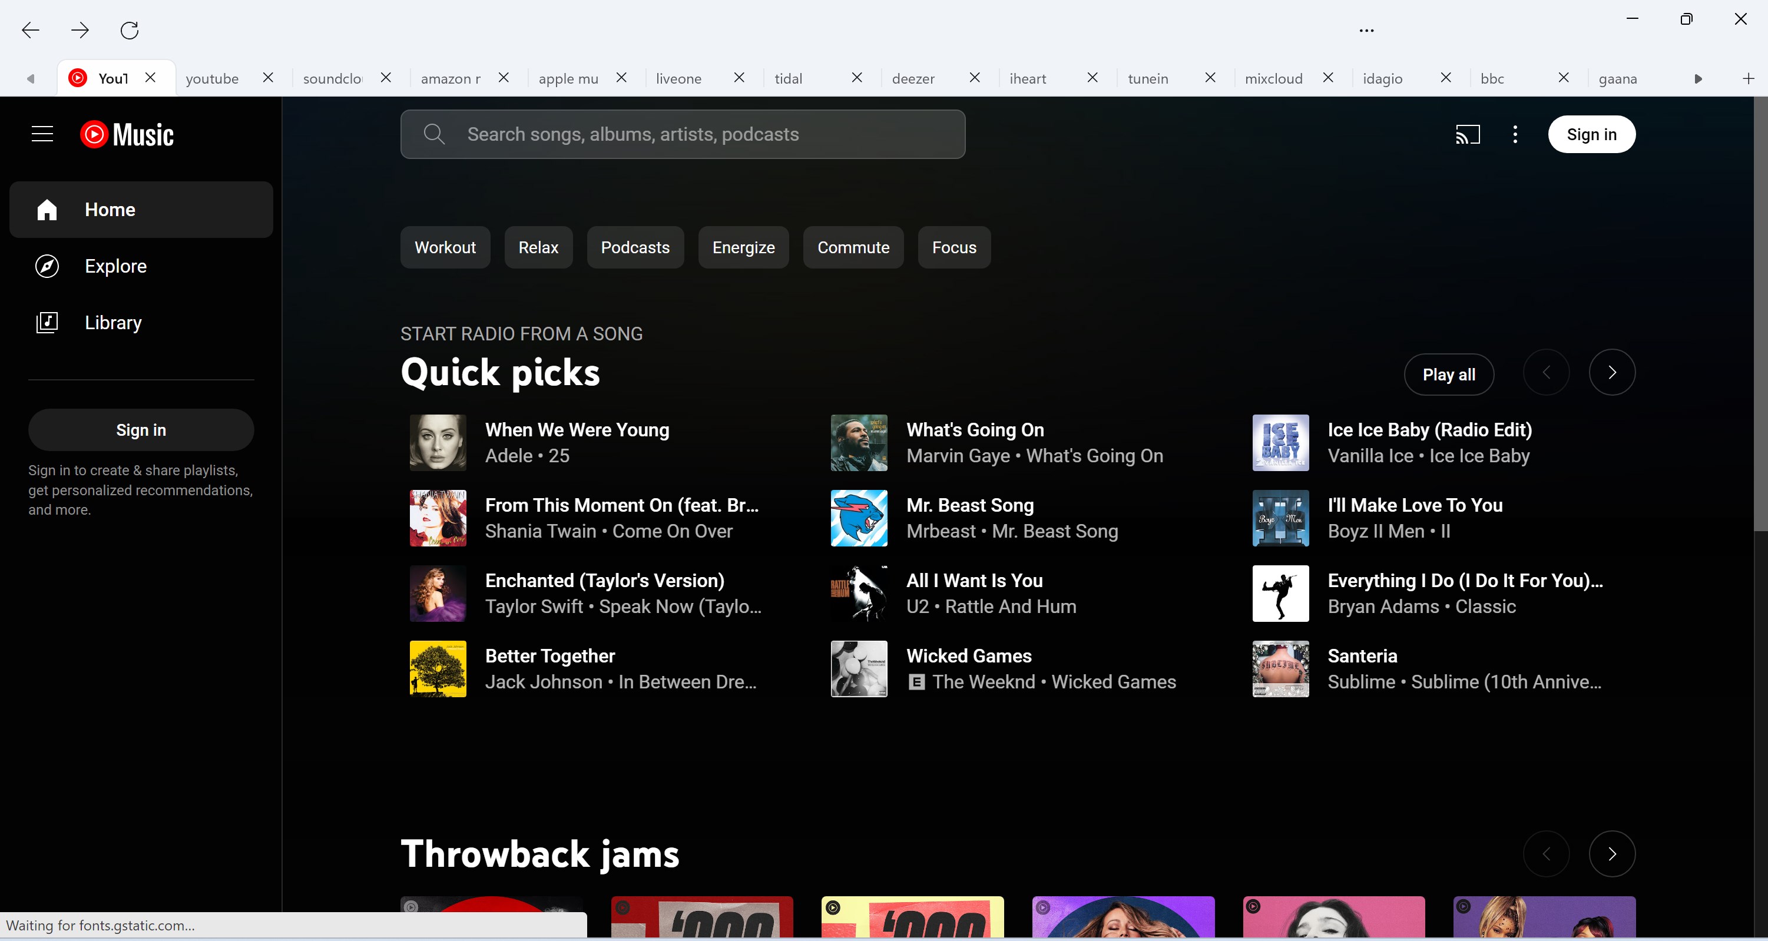Click the YouTube Music logo
This screenshot has width=1768, height=941.
coord(126,134)
